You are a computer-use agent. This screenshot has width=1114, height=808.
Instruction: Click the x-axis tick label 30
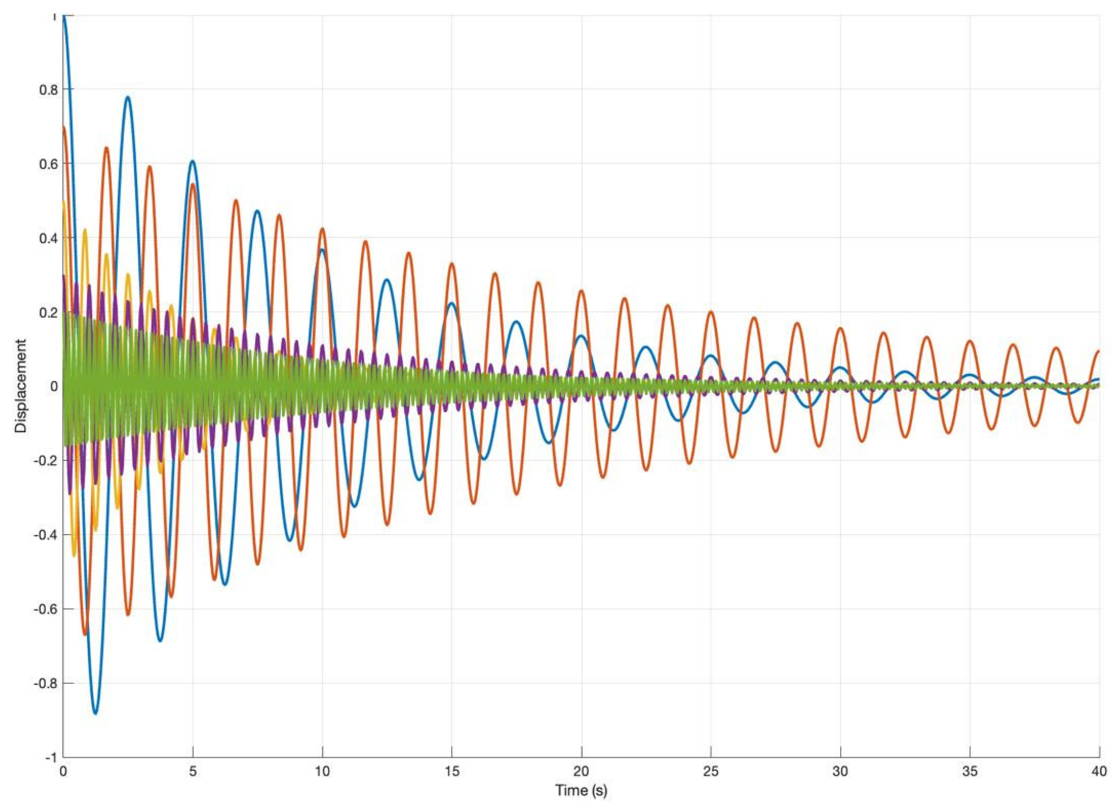point(840,771)
